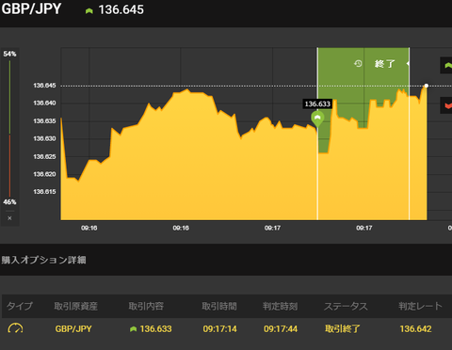Click the 136.630 y-axis label

[44, 138]
